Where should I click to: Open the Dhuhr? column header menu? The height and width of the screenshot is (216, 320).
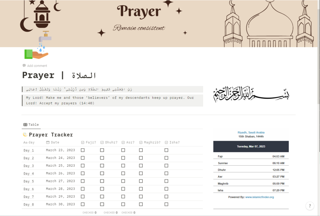tap(109, 143)
